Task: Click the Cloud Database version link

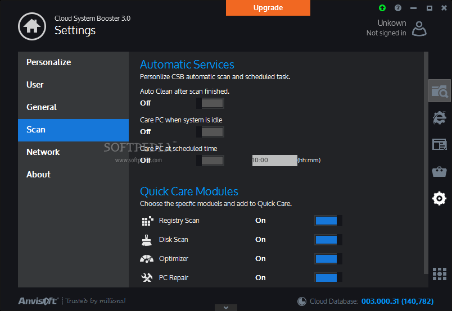Action: pyautogui.click(x=397, y=301)
